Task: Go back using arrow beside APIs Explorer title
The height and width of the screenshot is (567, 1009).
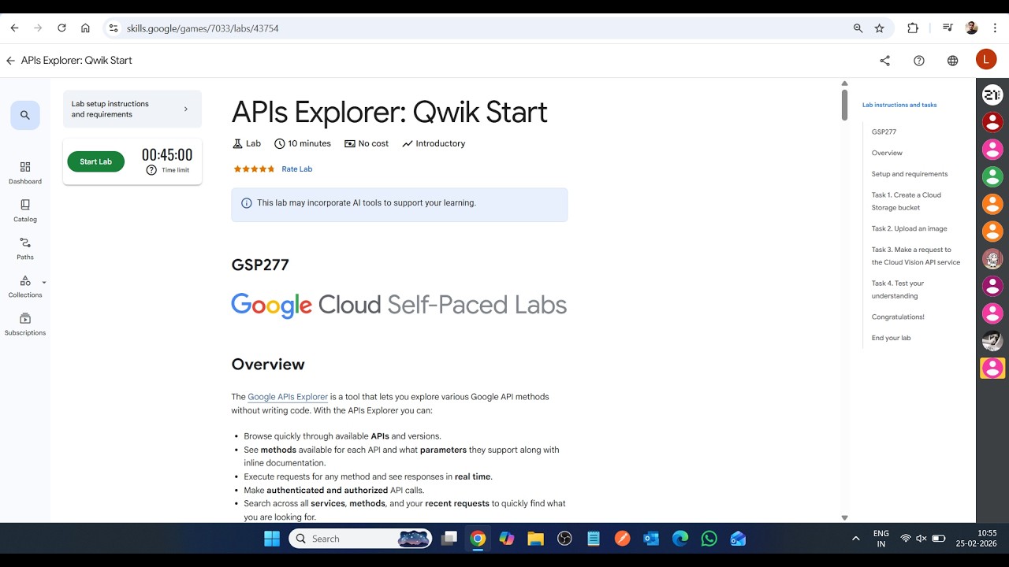Action: click(10, 61)
